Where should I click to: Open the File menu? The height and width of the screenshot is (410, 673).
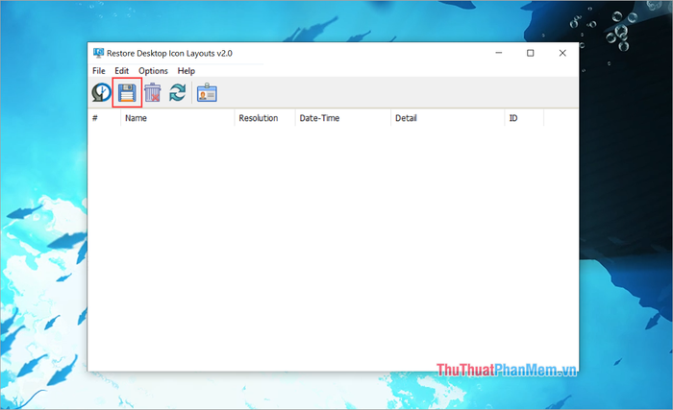pyautogui.click(x=99, y=71)
